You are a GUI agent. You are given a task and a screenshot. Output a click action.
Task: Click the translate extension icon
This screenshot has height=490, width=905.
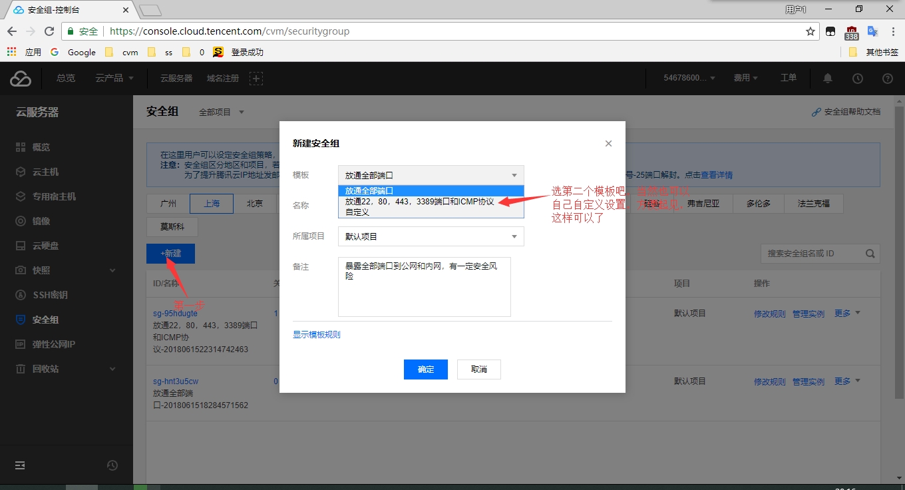click(x=872, y=31)
